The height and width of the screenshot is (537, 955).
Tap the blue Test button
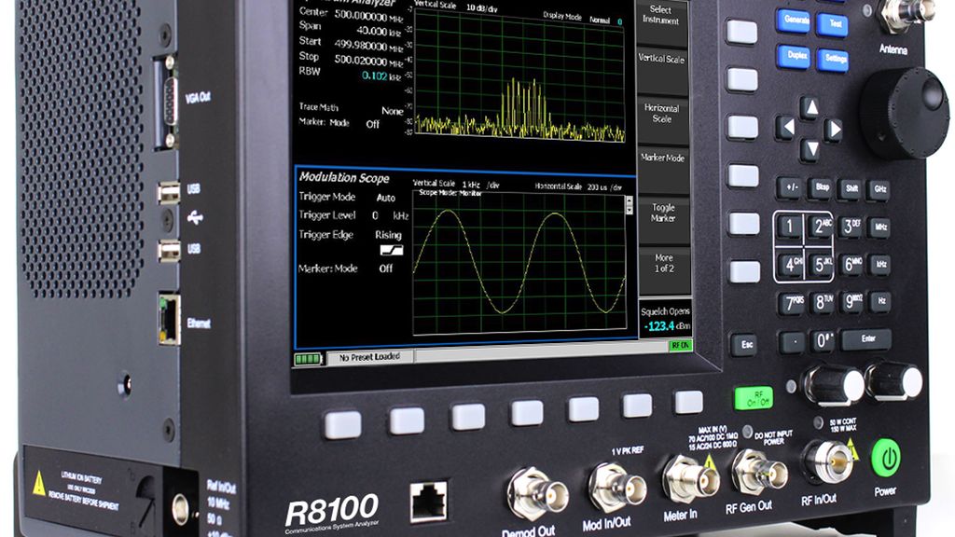[833, 25]
